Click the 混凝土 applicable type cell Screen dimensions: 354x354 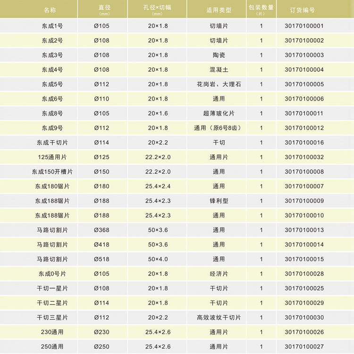coord(219,70)
